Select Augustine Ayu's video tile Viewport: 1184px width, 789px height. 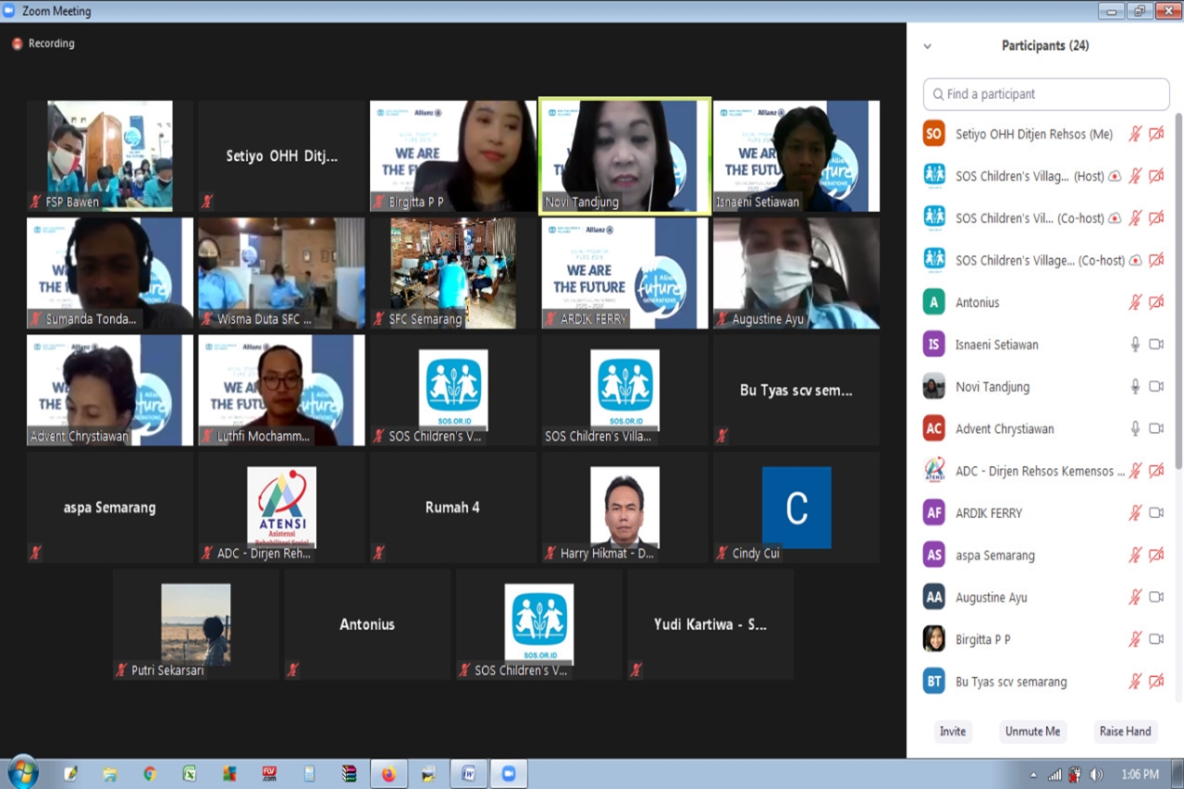pyautogui.click(x=795, y=273)
